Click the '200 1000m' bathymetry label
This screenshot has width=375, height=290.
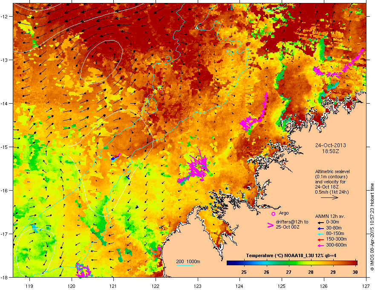click(x=188, y=261)
